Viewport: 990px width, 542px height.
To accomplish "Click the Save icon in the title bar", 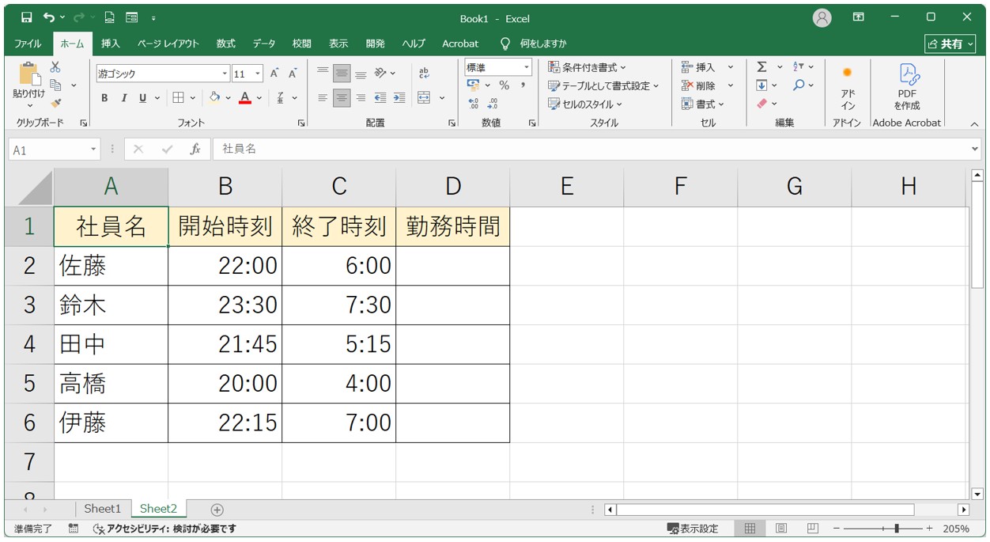I will pyautogui.click(x=26, y=17).
